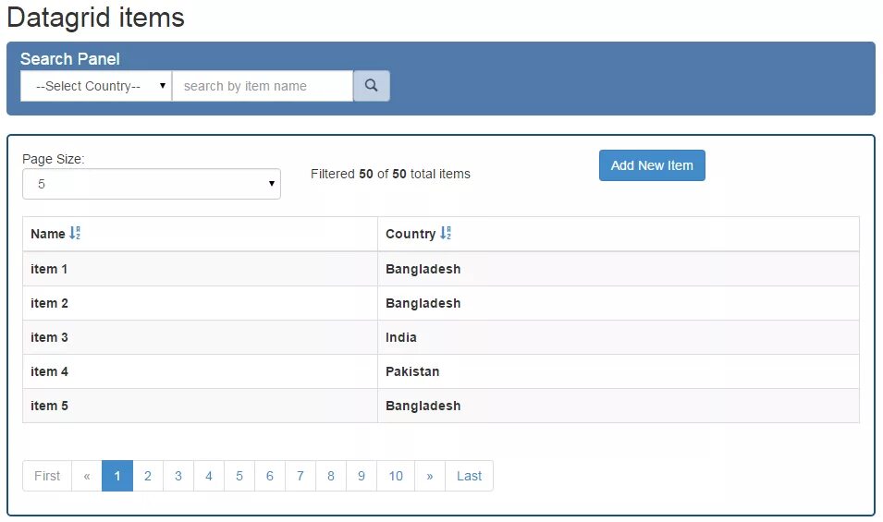The width and height of the screenshot is (883, 522).
Task: Click the Name column header text
Action: coord(48,234)
